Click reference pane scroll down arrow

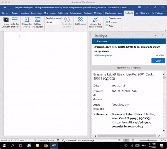pyautogui.click(x=164, y=131)
